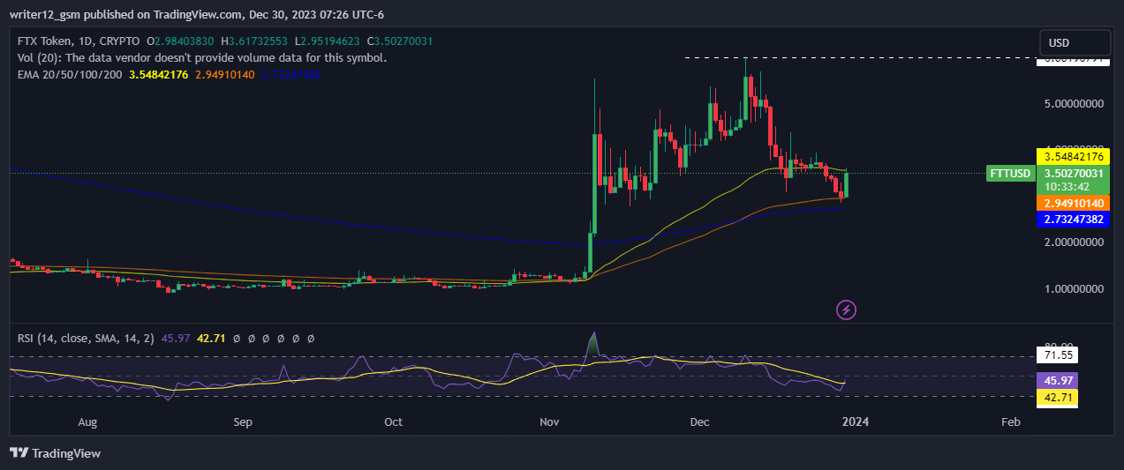Image resolution: width=1124 pixels, height=470 pixels.
Task: Click the 71.55 RSI axis label
Action: [x=1059, y=356]
